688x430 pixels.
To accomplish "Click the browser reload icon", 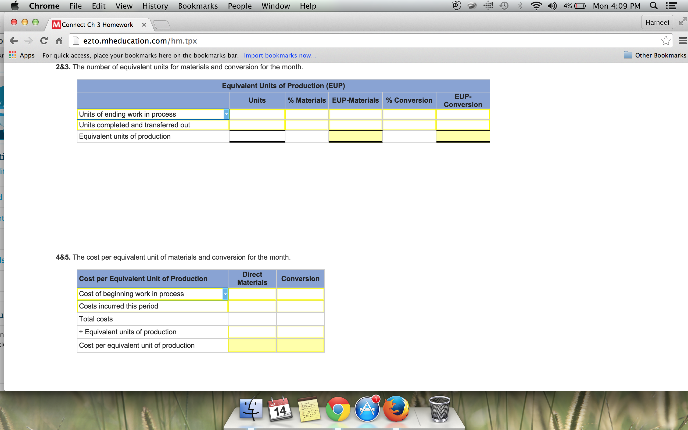I will point(44,41).
